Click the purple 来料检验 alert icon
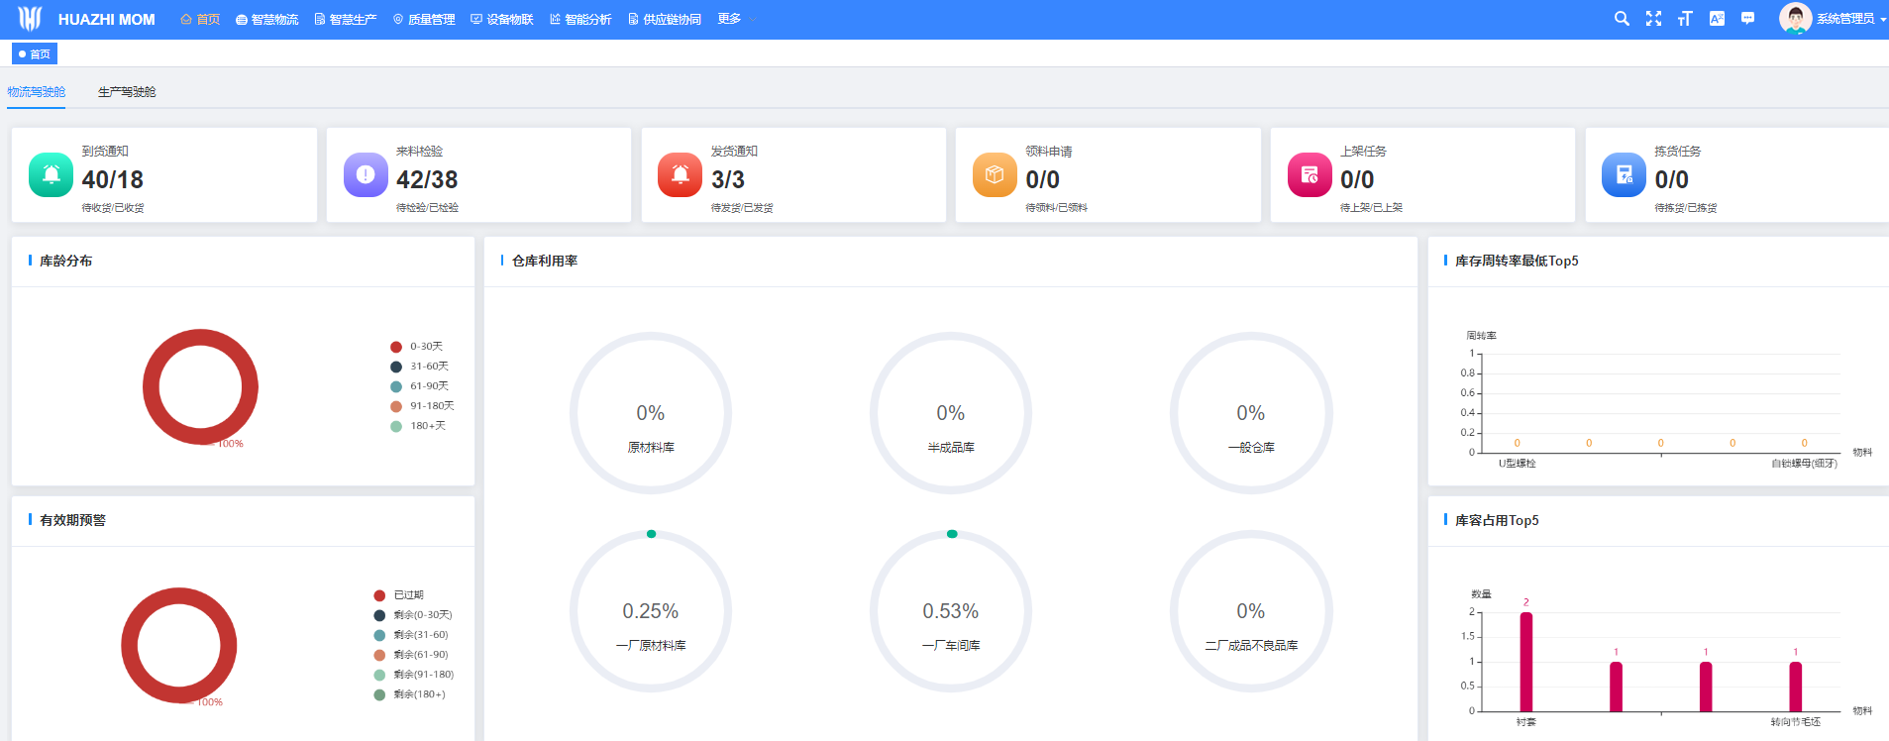The height and width of the screenshot is (741, 1889). point(366,175)
